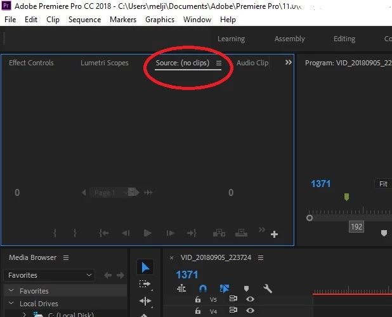
Task: Switch to the Effect Controls tab
Action: pyautogui.click(x=31, y=63)
